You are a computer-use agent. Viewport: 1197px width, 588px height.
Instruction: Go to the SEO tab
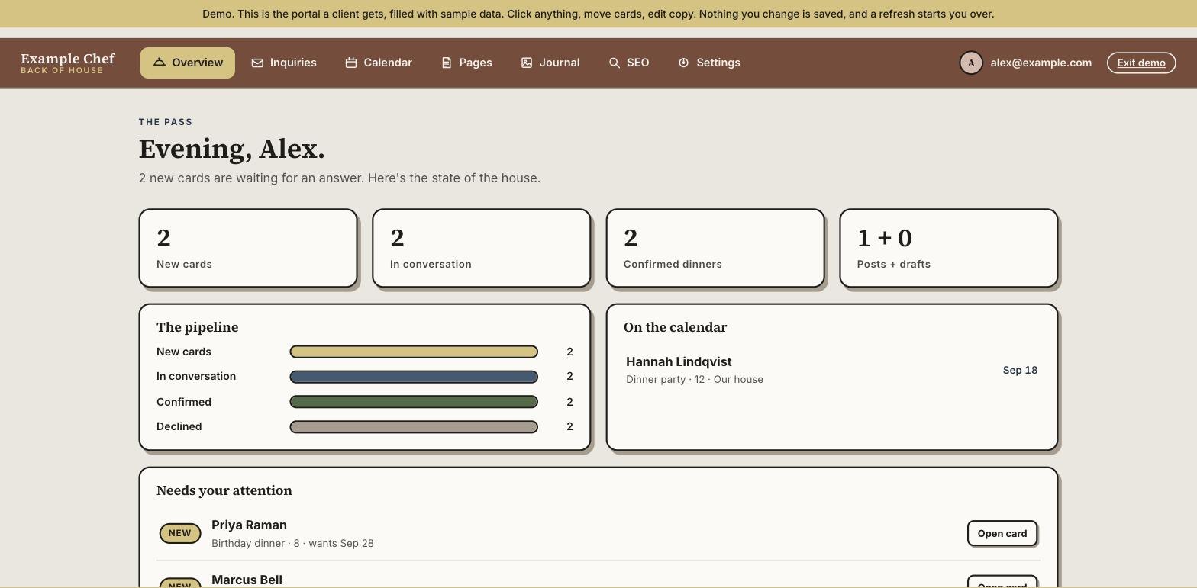pyautogui.click(x=629, y=63)
